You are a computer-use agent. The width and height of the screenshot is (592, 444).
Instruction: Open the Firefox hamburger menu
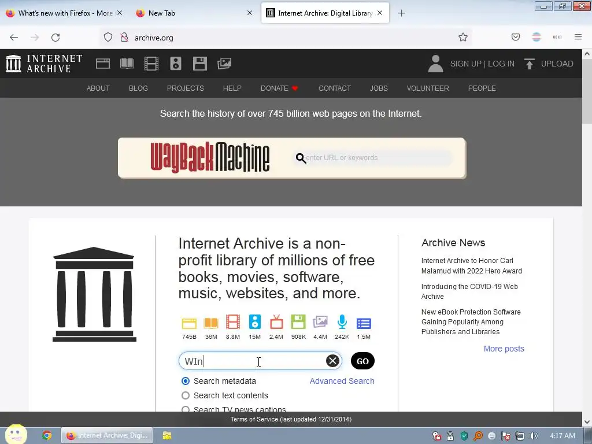[578, 37]
